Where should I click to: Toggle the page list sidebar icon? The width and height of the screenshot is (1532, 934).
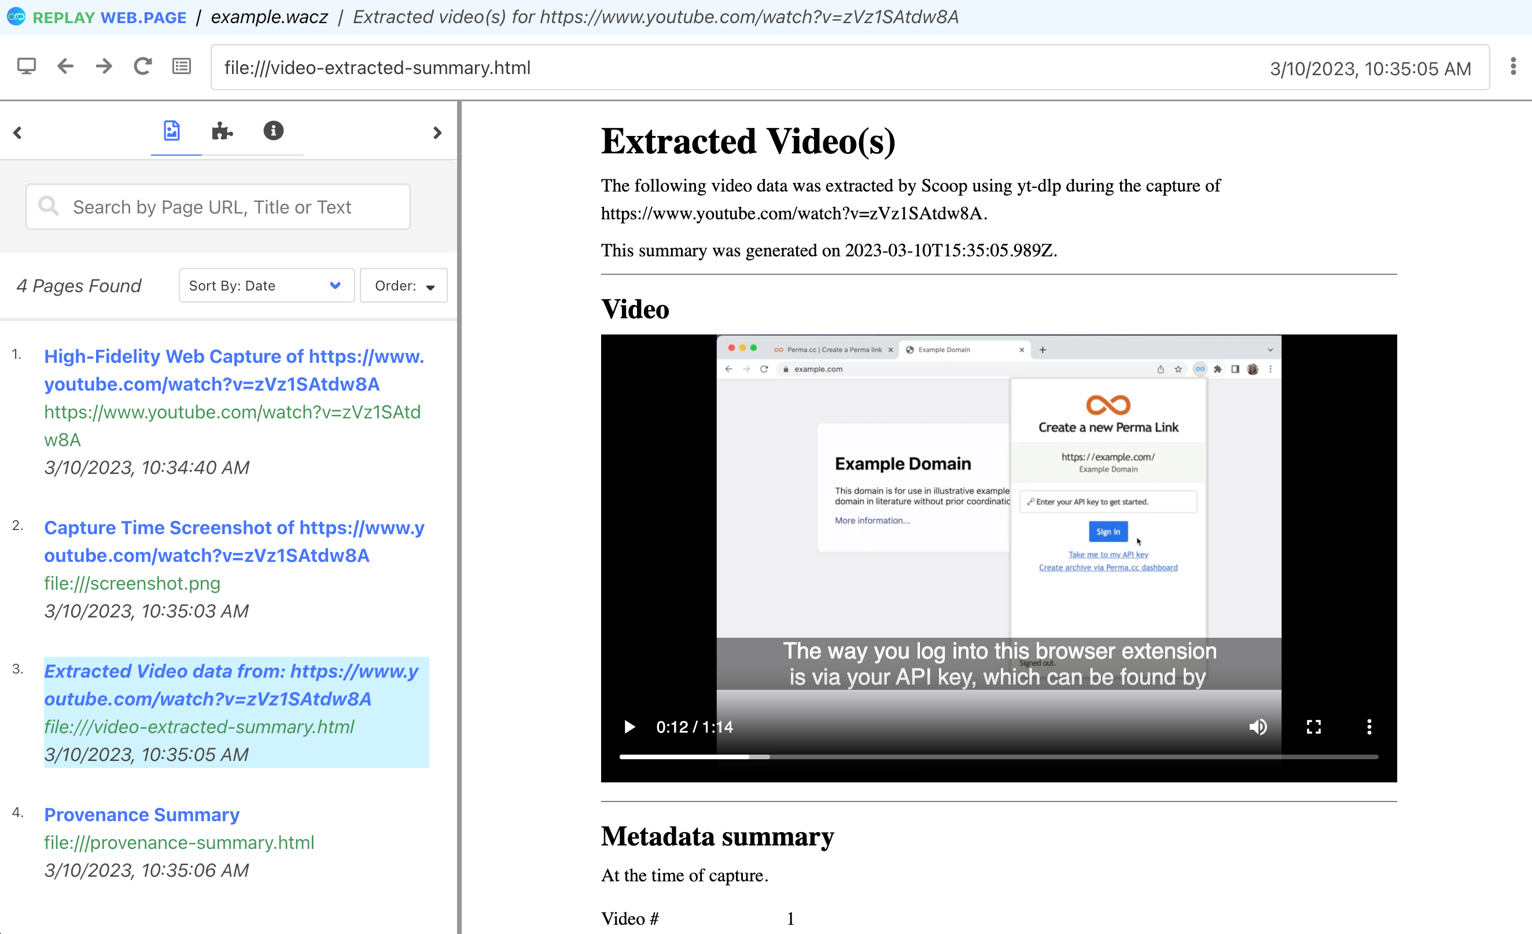(x=182, y=67)
